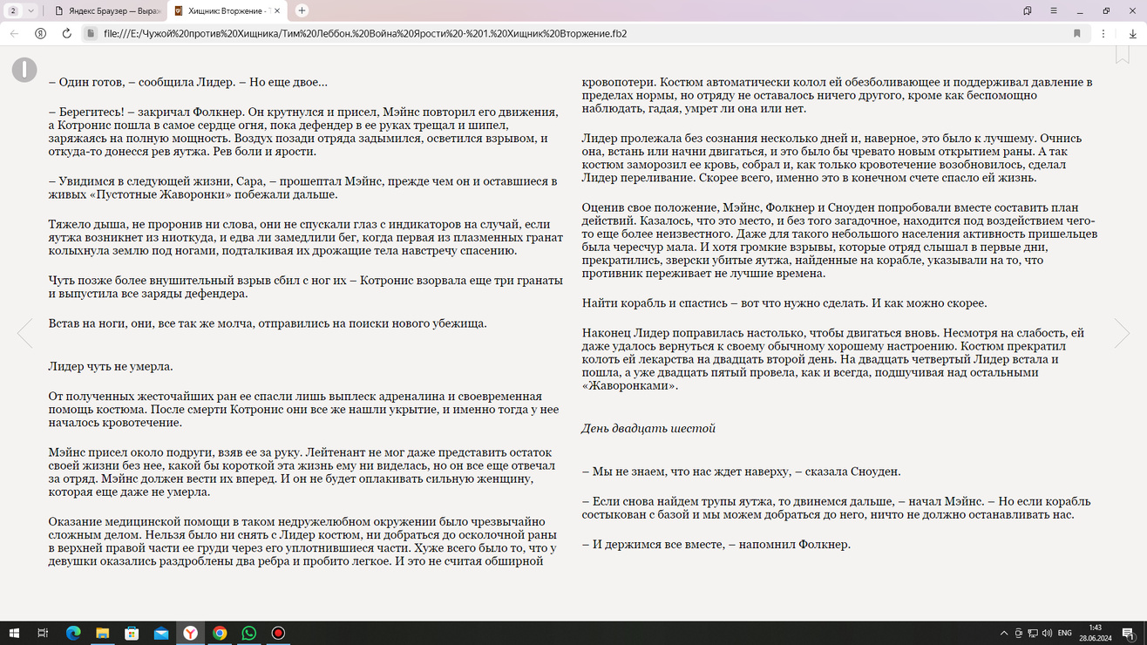Click the heading 'День двадцать шестой'
The height and width of the screenshot is (645, 1147).
pyautogui.click(x=648, y=429)
